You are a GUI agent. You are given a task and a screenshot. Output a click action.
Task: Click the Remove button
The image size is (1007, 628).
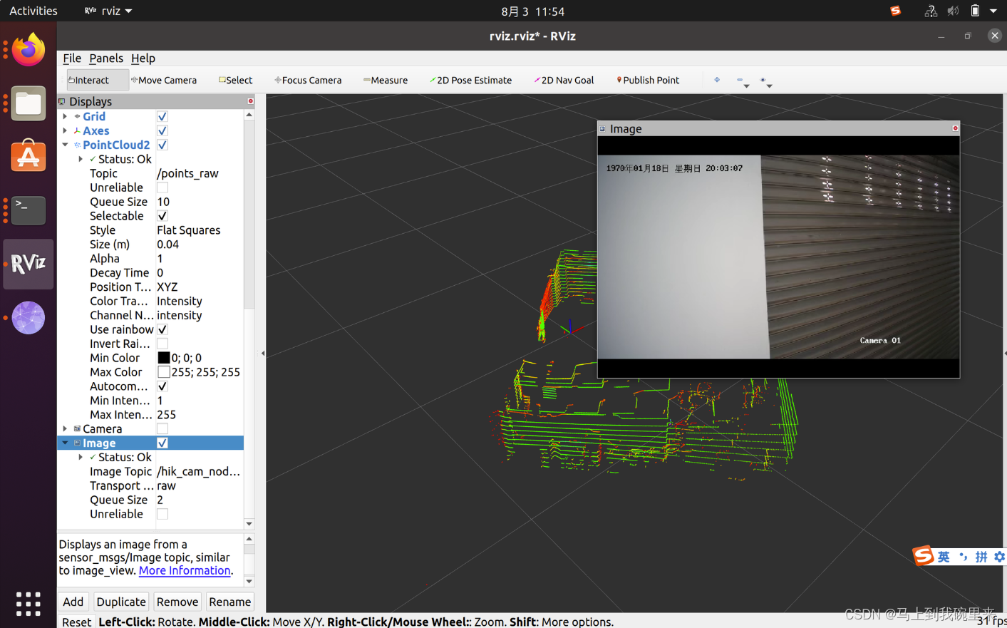pyautogui.click(x=177, y=602)
